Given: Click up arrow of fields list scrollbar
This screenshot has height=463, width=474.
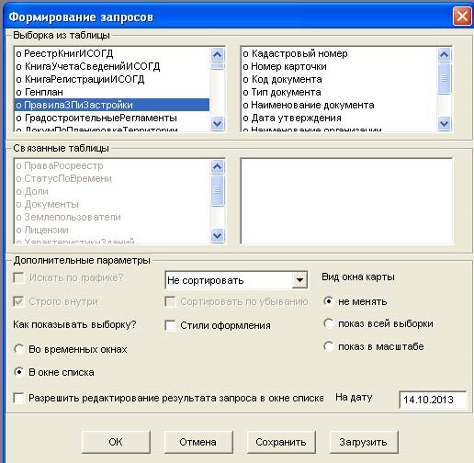Looking at the screenshot, I should pyautogui.click(x=445, y=54).
